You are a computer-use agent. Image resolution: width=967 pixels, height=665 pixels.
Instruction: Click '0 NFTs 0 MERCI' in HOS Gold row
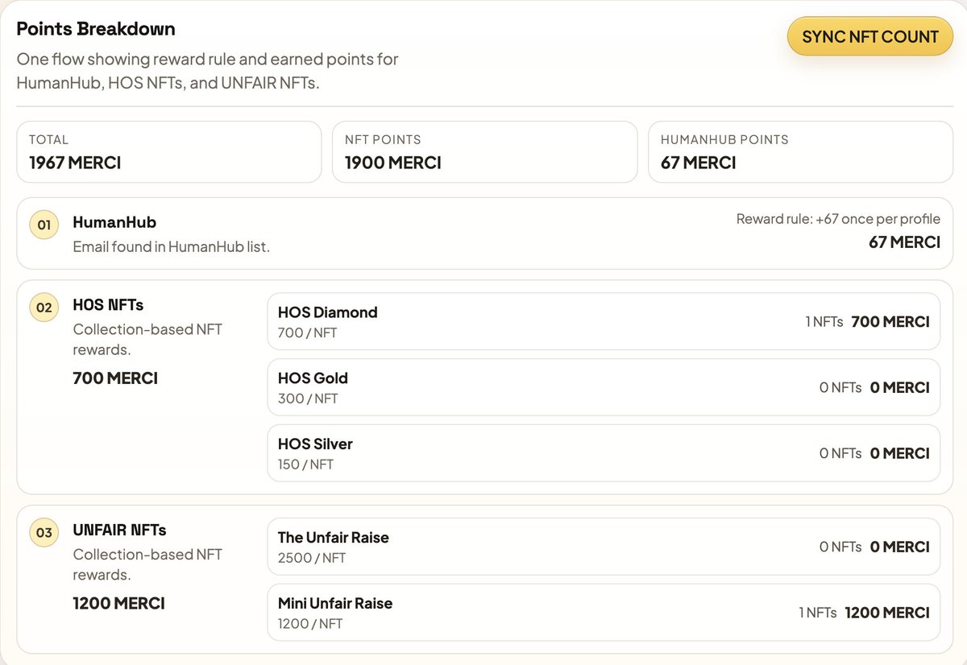pos(874,387)
